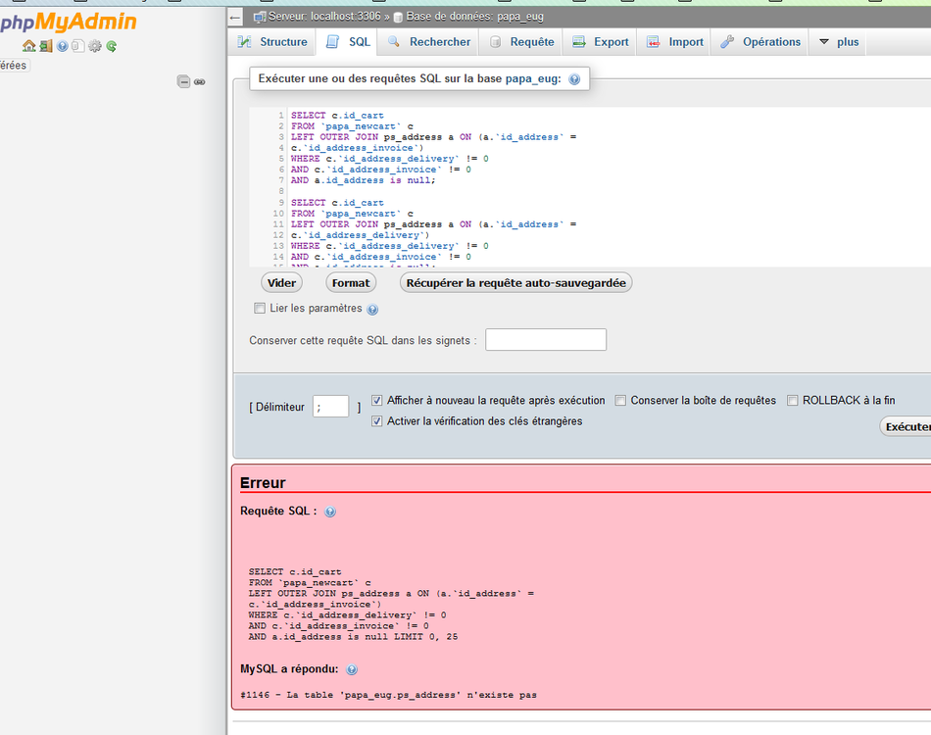This screenshot has width=931, height=735.
Task: Open navigation panel settings gear
Action: [95, 46]
